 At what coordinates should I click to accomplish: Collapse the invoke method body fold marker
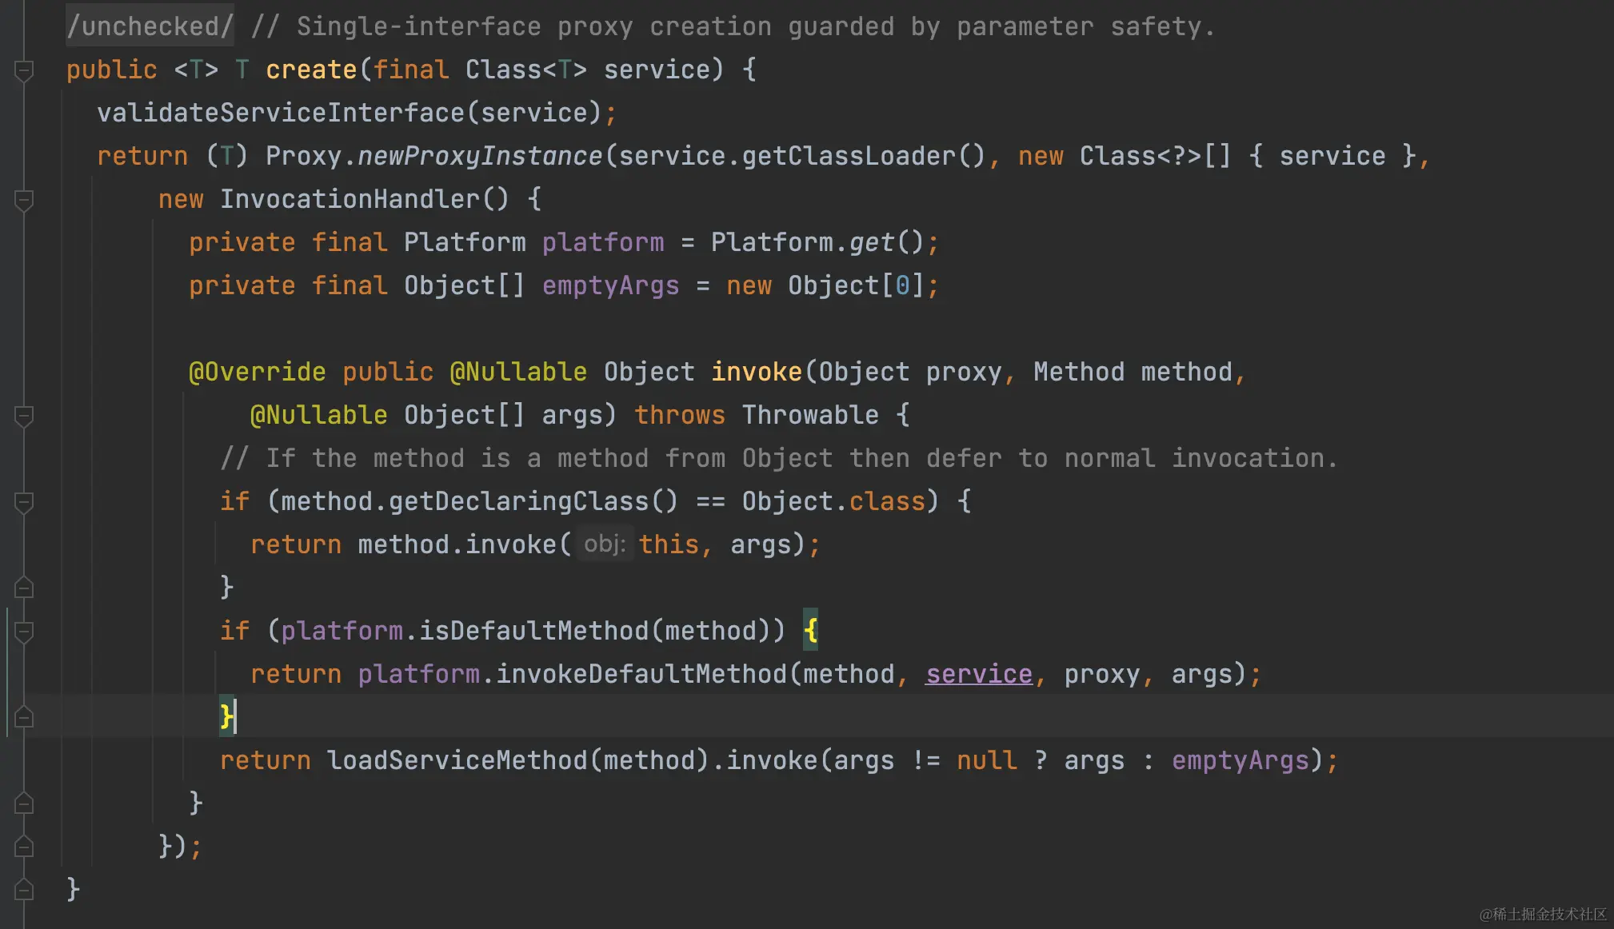(x=24, y=416)
